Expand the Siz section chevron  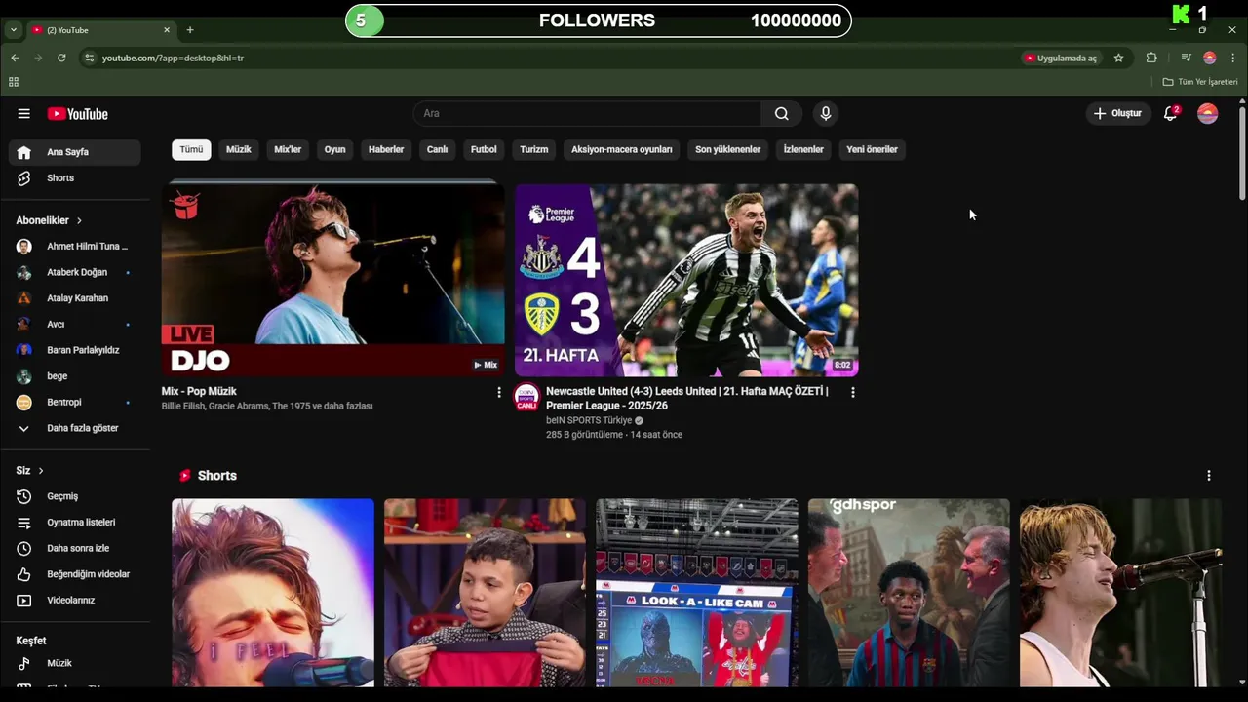pos(40,471)
